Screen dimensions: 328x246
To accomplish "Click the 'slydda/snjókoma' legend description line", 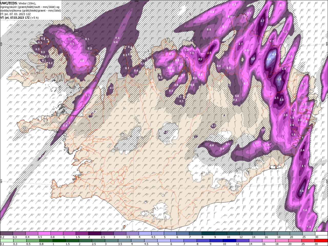I will click(30, 11).
